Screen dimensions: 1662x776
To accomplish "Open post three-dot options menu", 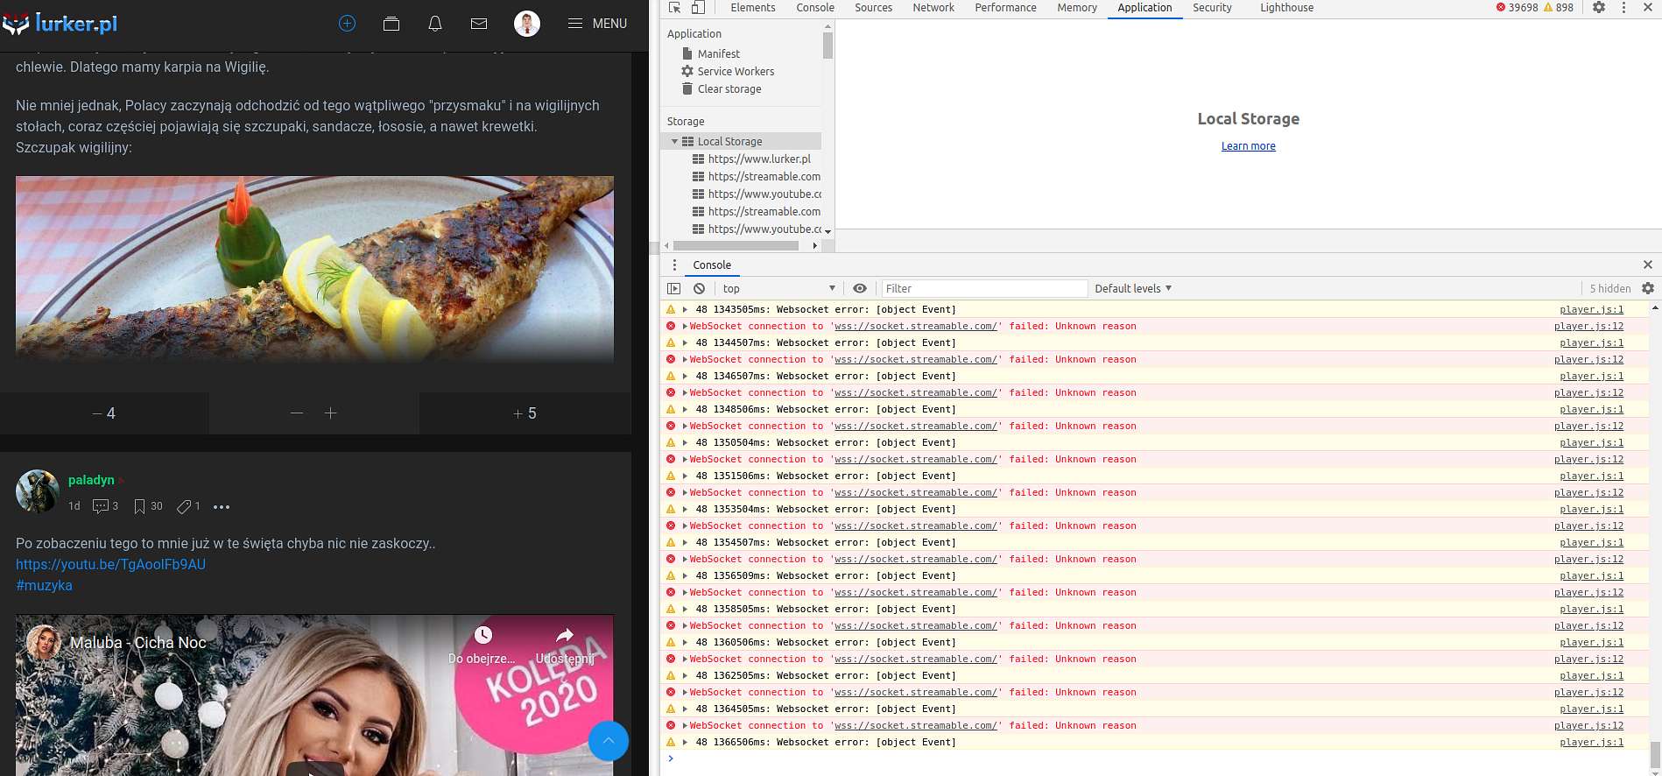I will coord(222,507).
